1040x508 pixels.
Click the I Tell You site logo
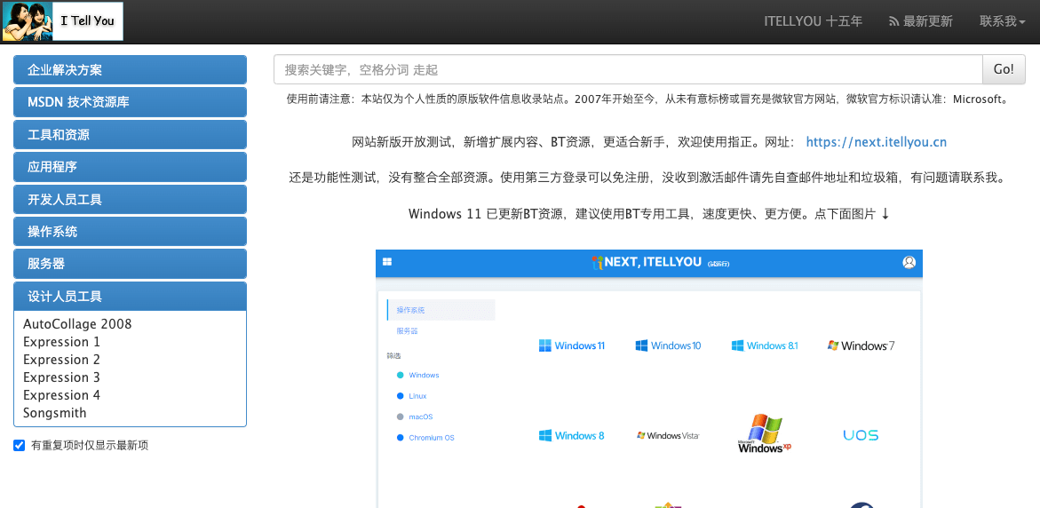pyautogui.click(x=63, y=21)
